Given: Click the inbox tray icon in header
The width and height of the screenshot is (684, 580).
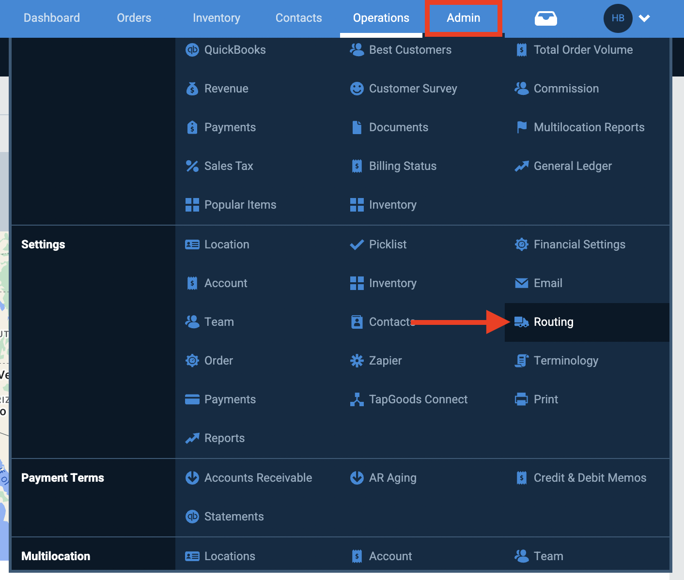Looking at the screenshot, I should (x=546, y=18).
